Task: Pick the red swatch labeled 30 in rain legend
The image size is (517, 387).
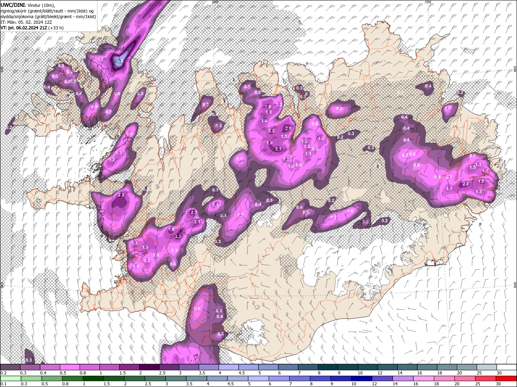Action: [x=506, y=379]
